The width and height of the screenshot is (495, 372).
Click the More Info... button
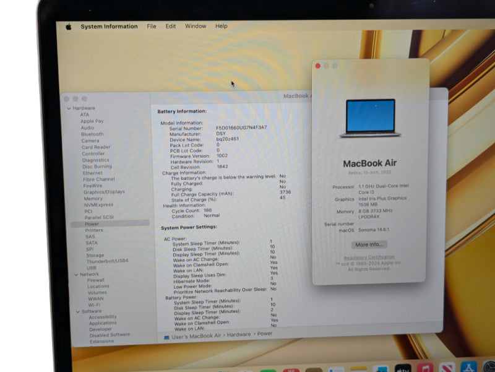pyautogui.click(x=369, y=244)
